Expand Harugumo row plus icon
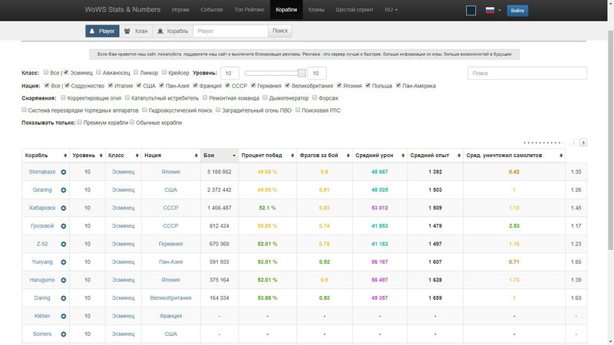Screen dimensions: 614x345 pos(64,280)
